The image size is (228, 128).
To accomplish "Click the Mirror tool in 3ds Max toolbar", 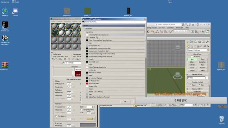I will 192,31.
